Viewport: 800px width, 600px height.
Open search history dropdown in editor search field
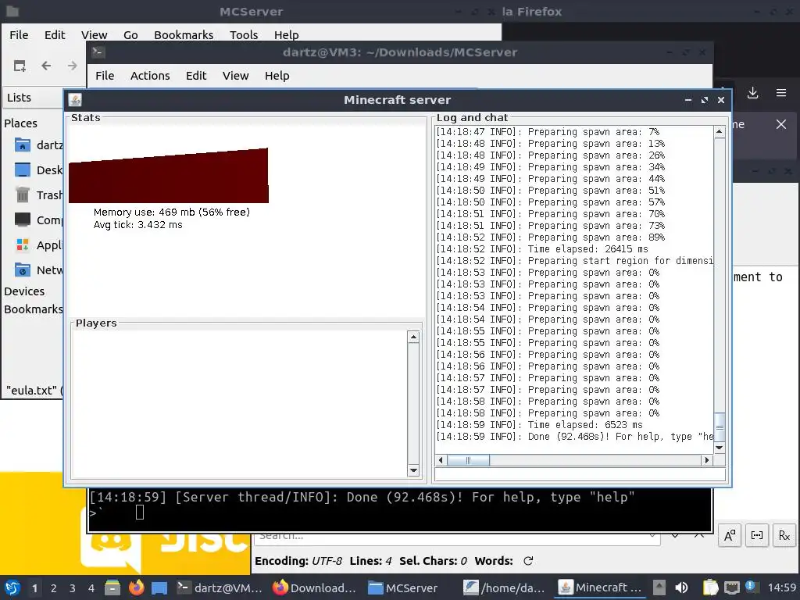coord(652,536)
